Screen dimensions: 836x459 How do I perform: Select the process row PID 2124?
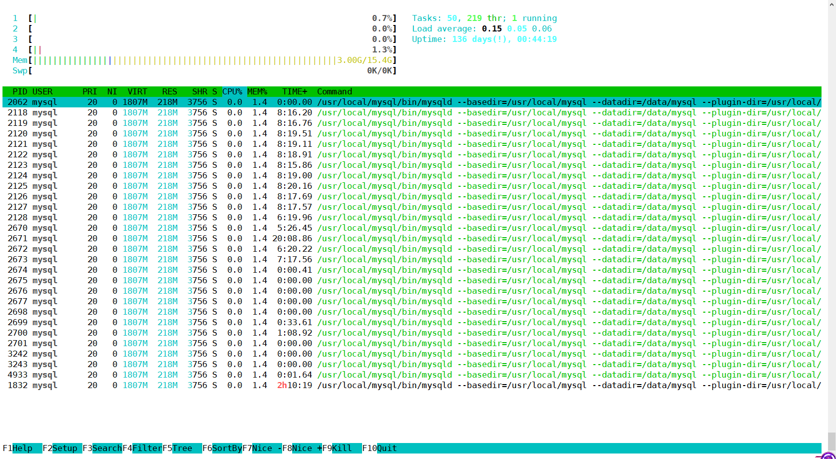coord(412,175)
